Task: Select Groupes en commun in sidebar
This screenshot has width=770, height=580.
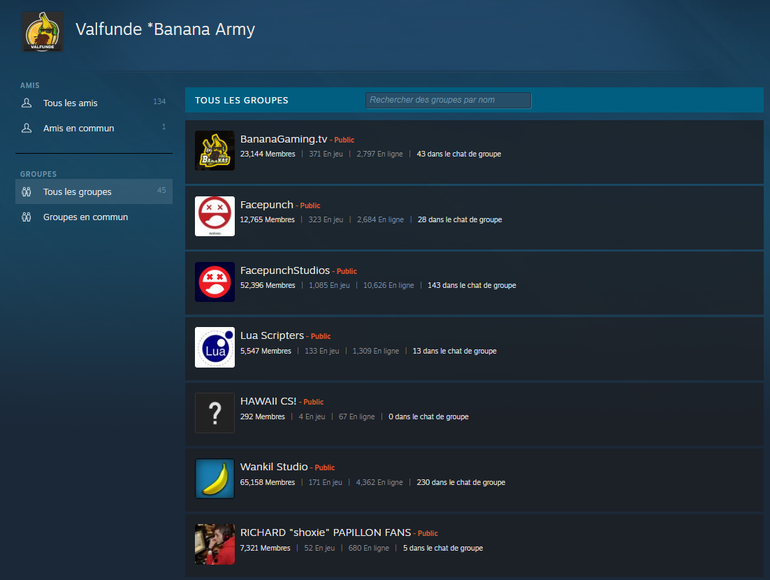Action: pos(94,217)
